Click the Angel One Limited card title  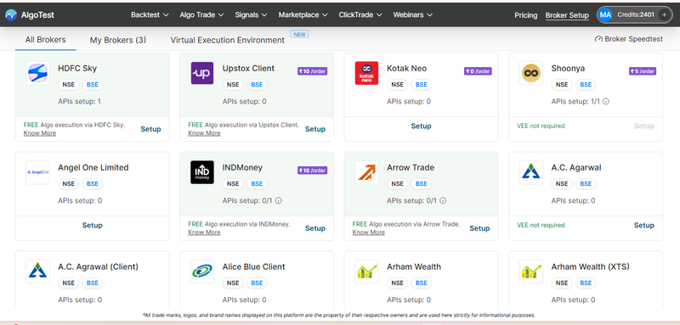pyautogui.click(x=93, y=167)
